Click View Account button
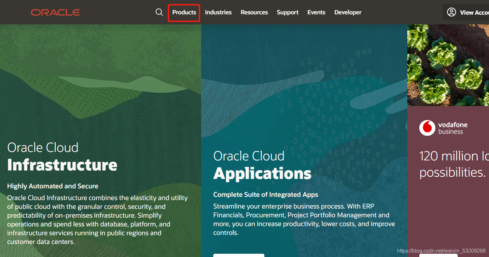This screenshot has width=489, height=257. (466, 12)
